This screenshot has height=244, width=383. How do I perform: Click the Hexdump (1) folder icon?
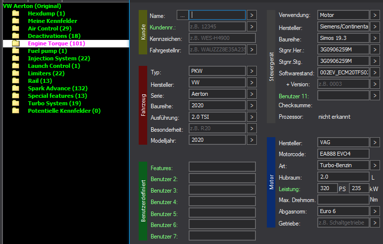(x=16, y=13)
